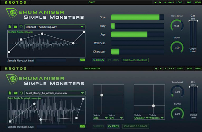Click envelope icon under Beast_Ready_To_Attack waveform

pos(82,126)
